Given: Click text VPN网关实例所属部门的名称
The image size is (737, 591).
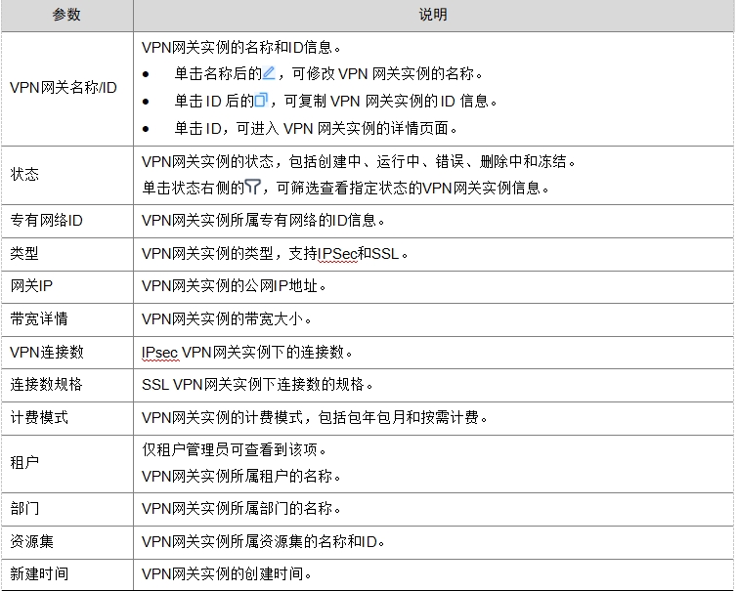Looking at the screenshot, I should (x=240, y=509).
